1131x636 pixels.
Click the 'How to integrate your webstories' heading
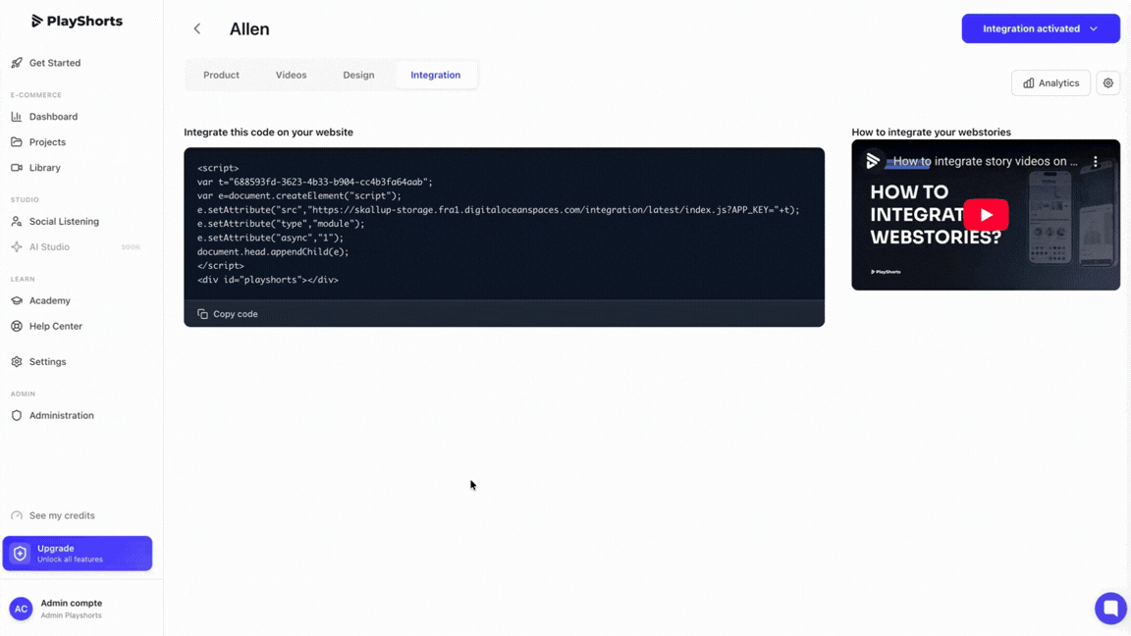click(931, 132)
